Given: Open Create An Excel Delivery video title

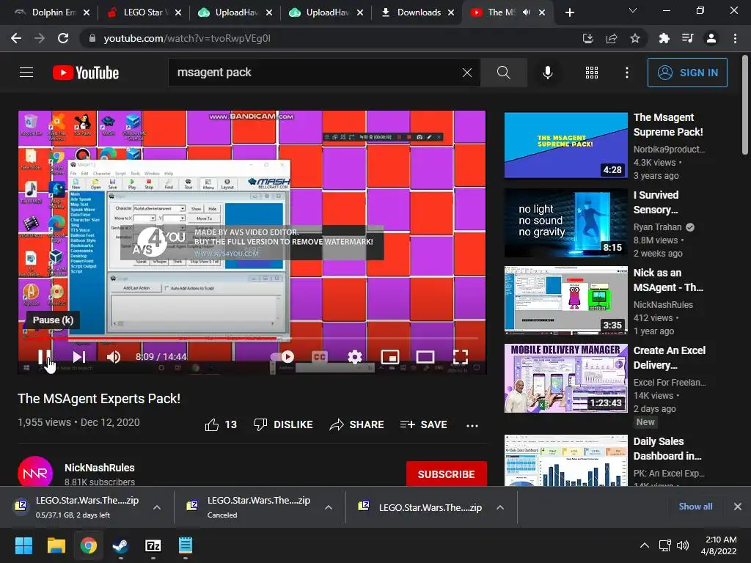Looking at the screenshot, I should [669, 358].
